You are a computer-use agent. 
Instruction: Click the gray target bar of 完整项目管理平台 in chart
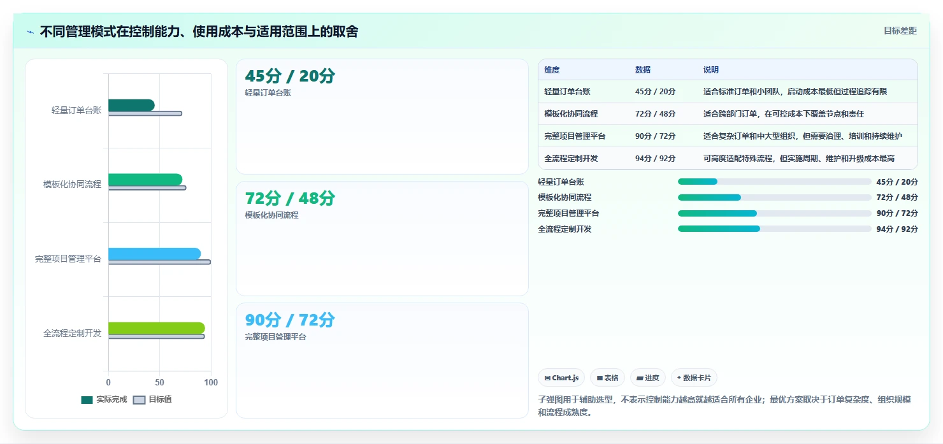(159, 262)
